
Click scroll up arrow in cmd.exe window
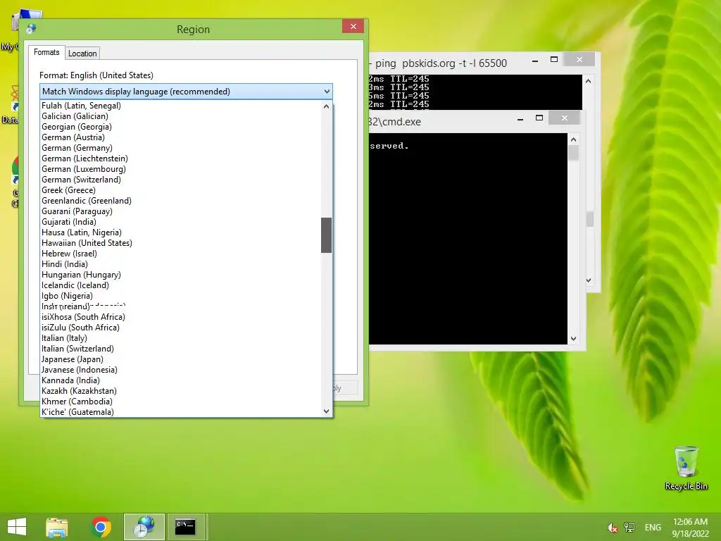click(573, 139)
